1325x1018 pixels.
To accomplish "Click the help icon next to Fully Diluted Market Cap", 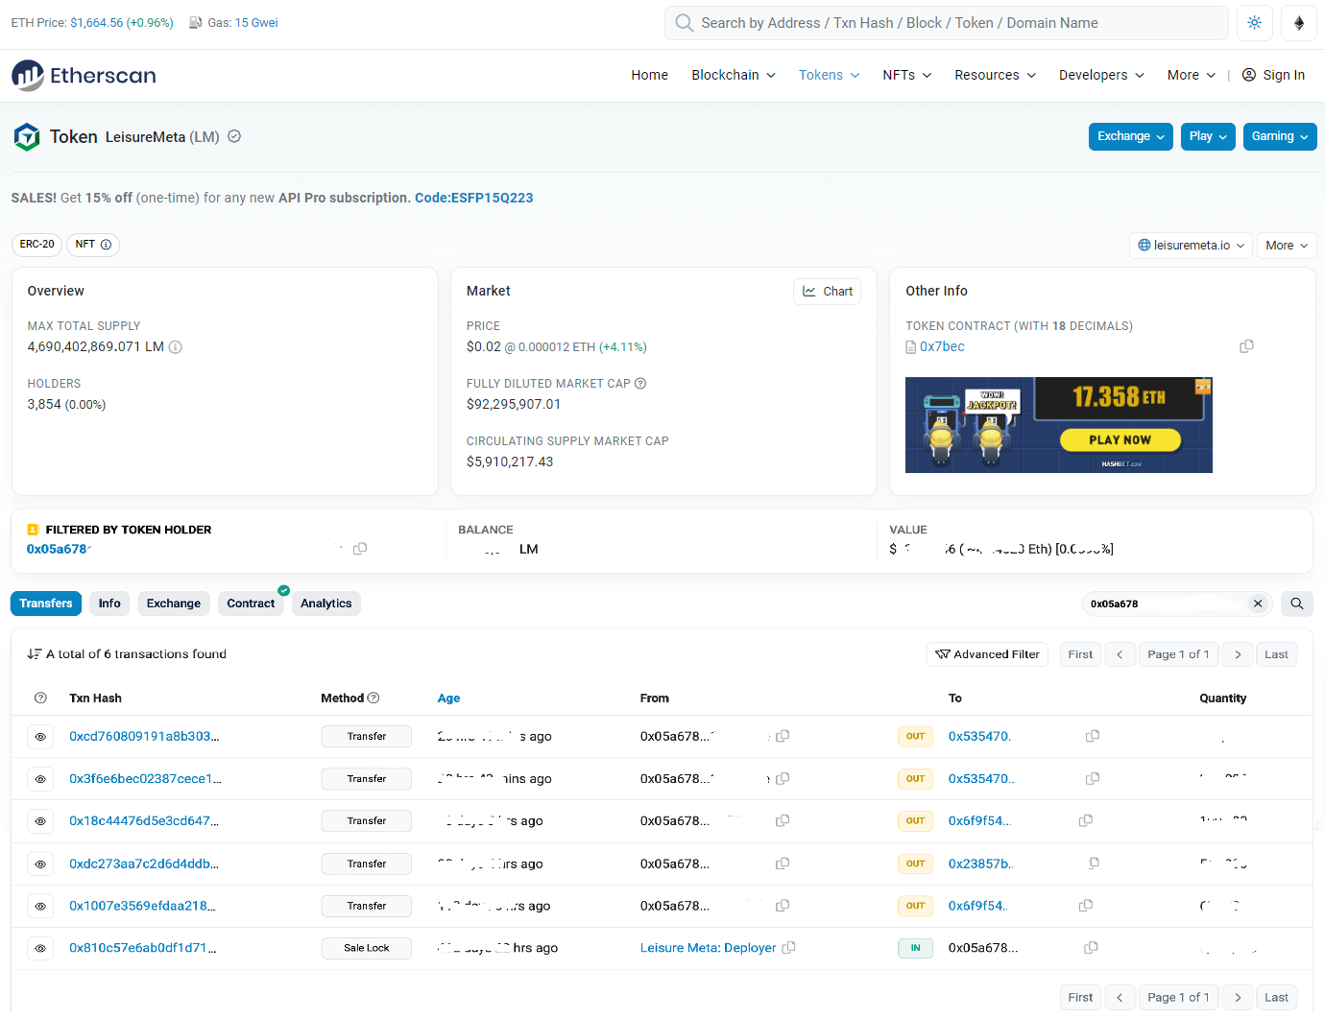I will tap(640, 384).
